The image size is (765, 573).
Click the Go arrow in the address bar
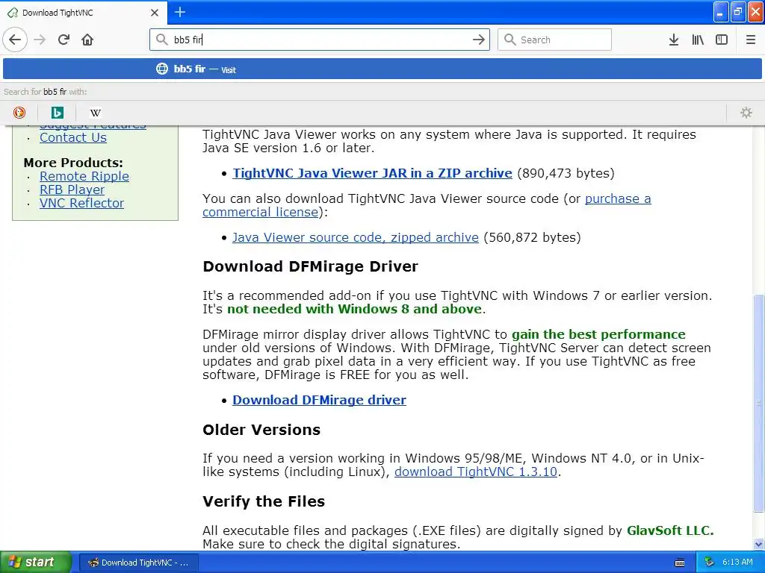[x=479, y=40]
